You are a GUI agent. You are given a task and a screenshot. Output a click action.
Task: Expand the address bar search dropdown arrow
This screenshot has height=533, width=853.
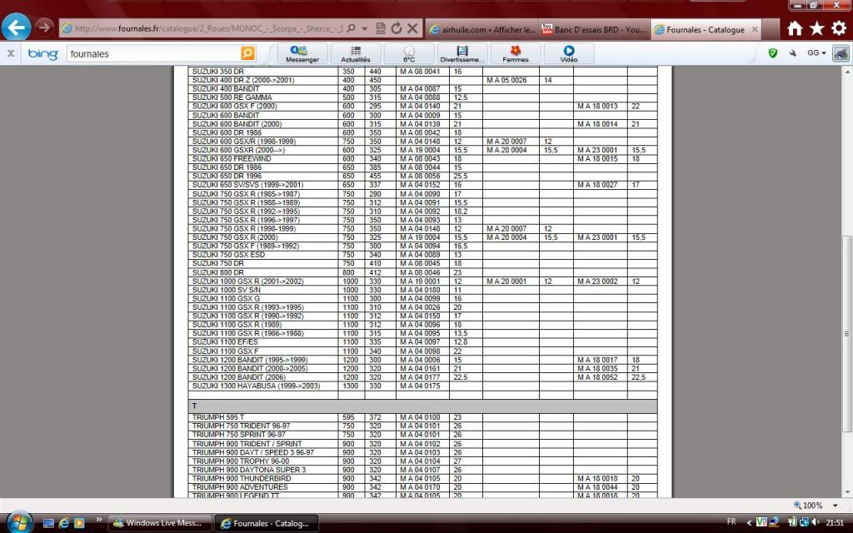(x=364, y=28)
